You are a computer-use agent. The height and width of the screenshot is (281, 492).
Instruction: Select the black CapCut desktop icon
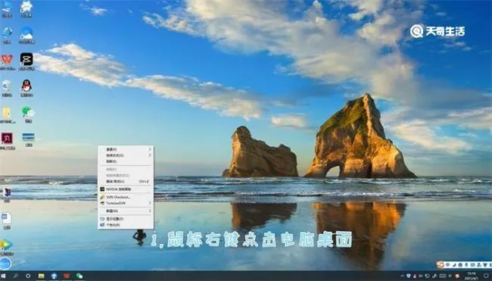(26, 61)
